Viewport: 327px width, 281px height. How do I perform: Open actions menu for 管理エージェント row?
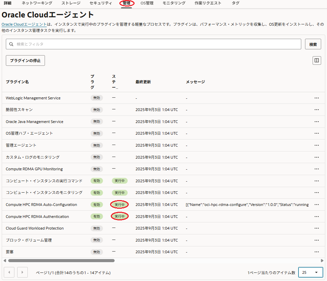click(316, 145)
